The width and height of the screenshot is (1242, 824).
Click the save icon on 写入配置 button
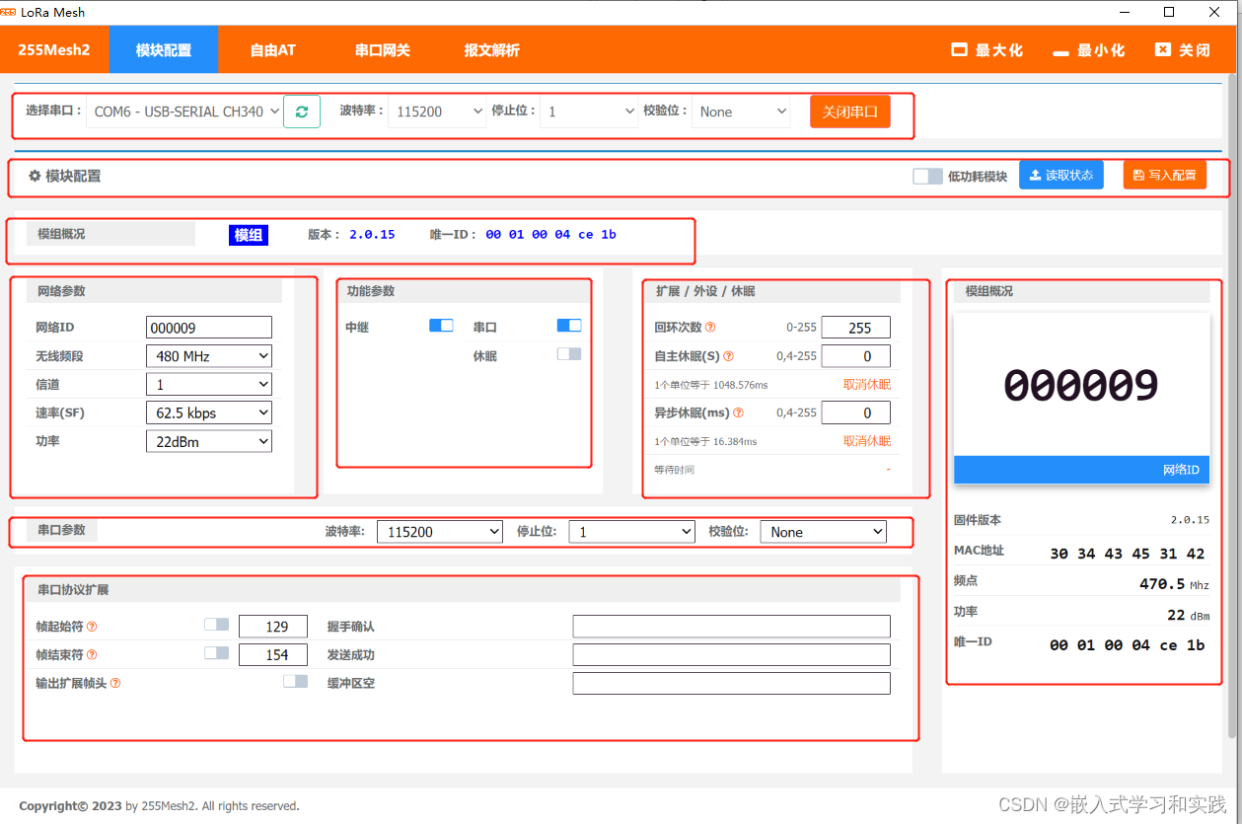(1136, 175)
